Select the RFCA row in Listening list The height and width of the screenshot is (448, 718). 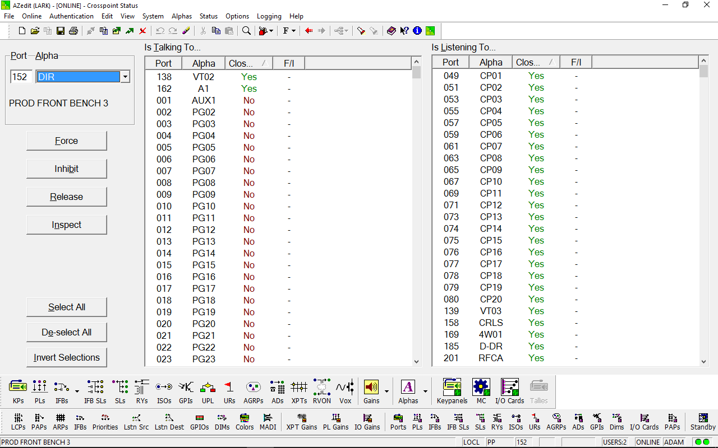pos(565,358)
